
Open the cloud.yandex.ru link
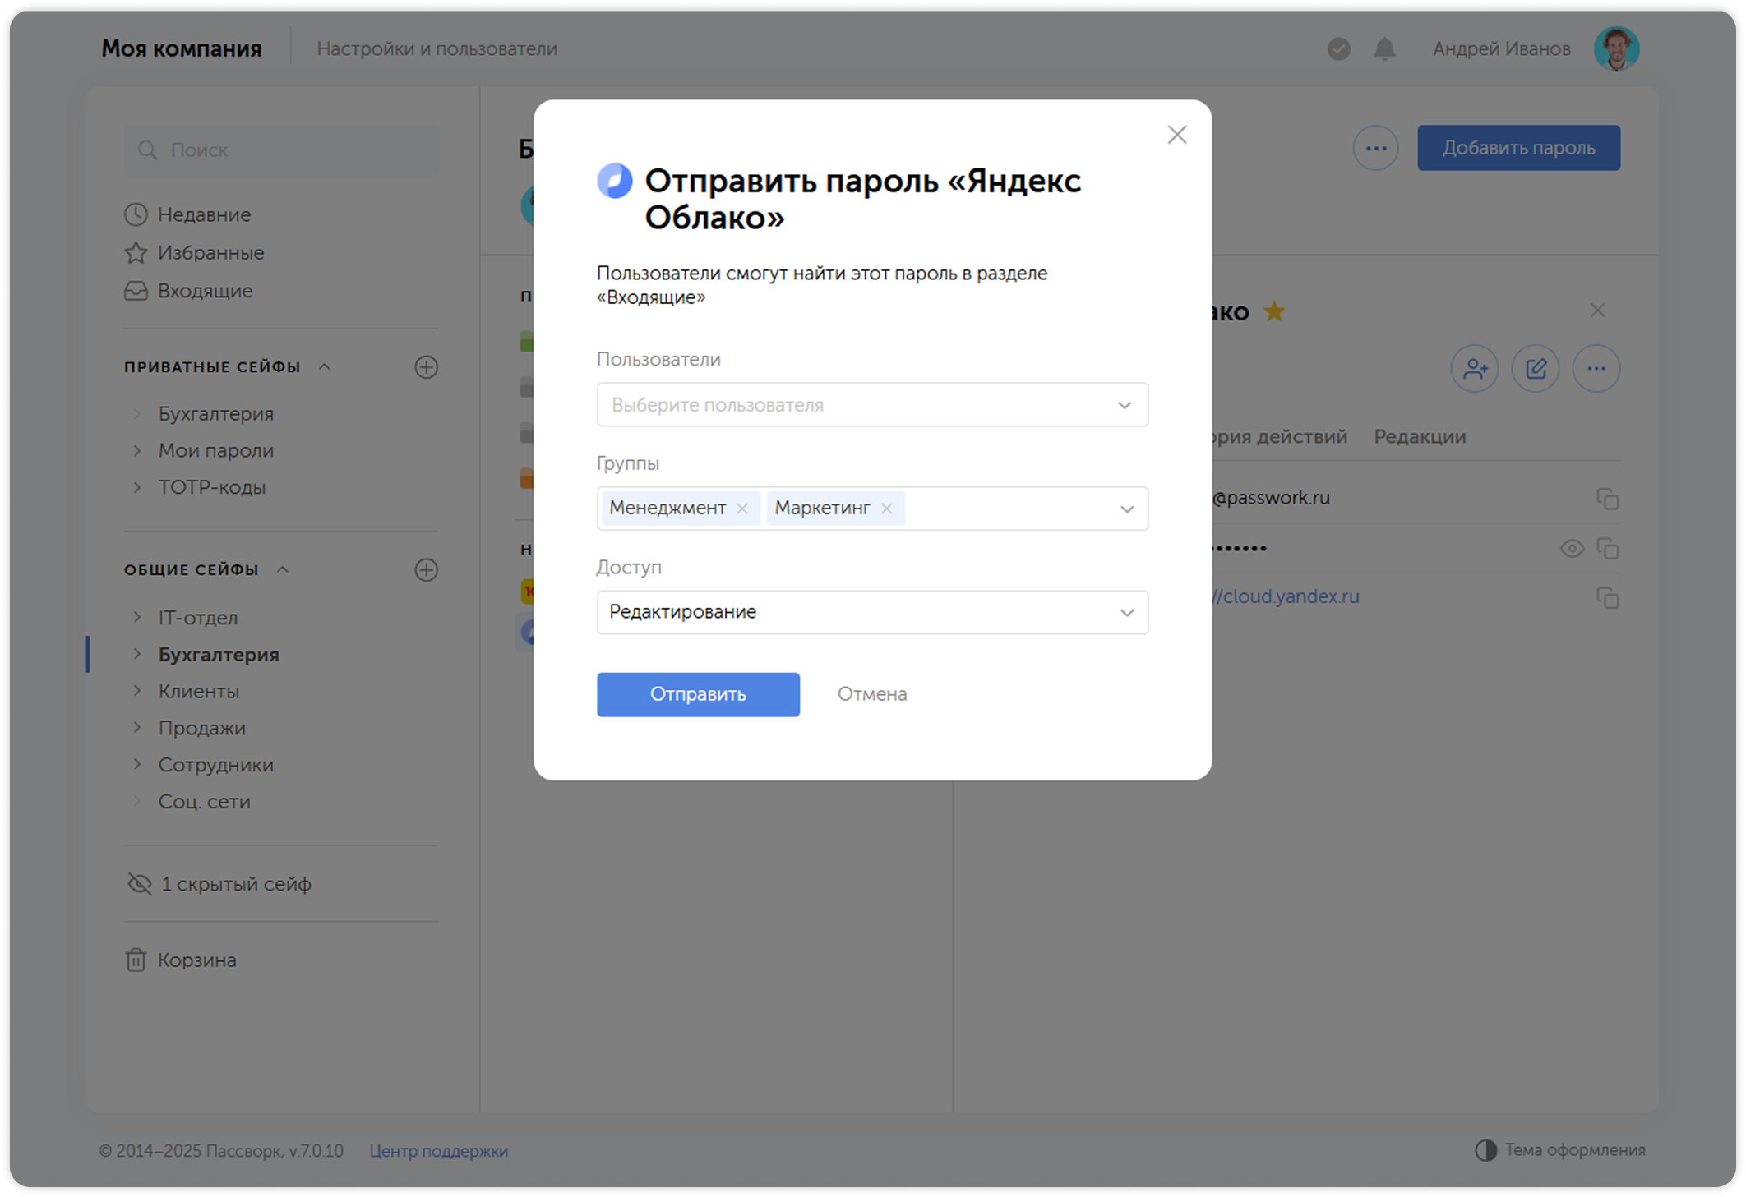click(x=1286, y=596)
